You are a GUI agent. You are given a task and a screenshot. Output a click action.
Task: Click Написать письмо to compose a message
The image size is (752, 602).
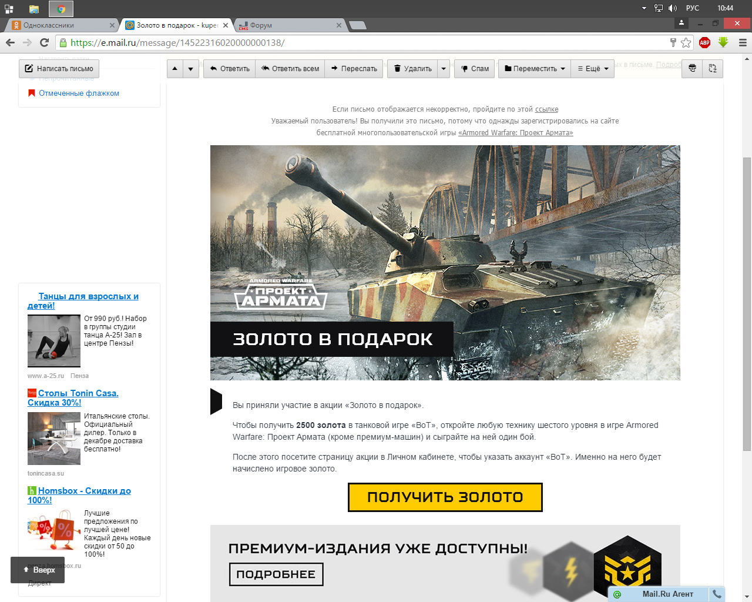click(x=59, y=69)
